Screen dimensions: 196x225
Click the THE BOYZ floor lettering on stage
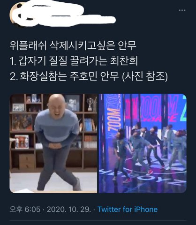click(x=143, y=177)
